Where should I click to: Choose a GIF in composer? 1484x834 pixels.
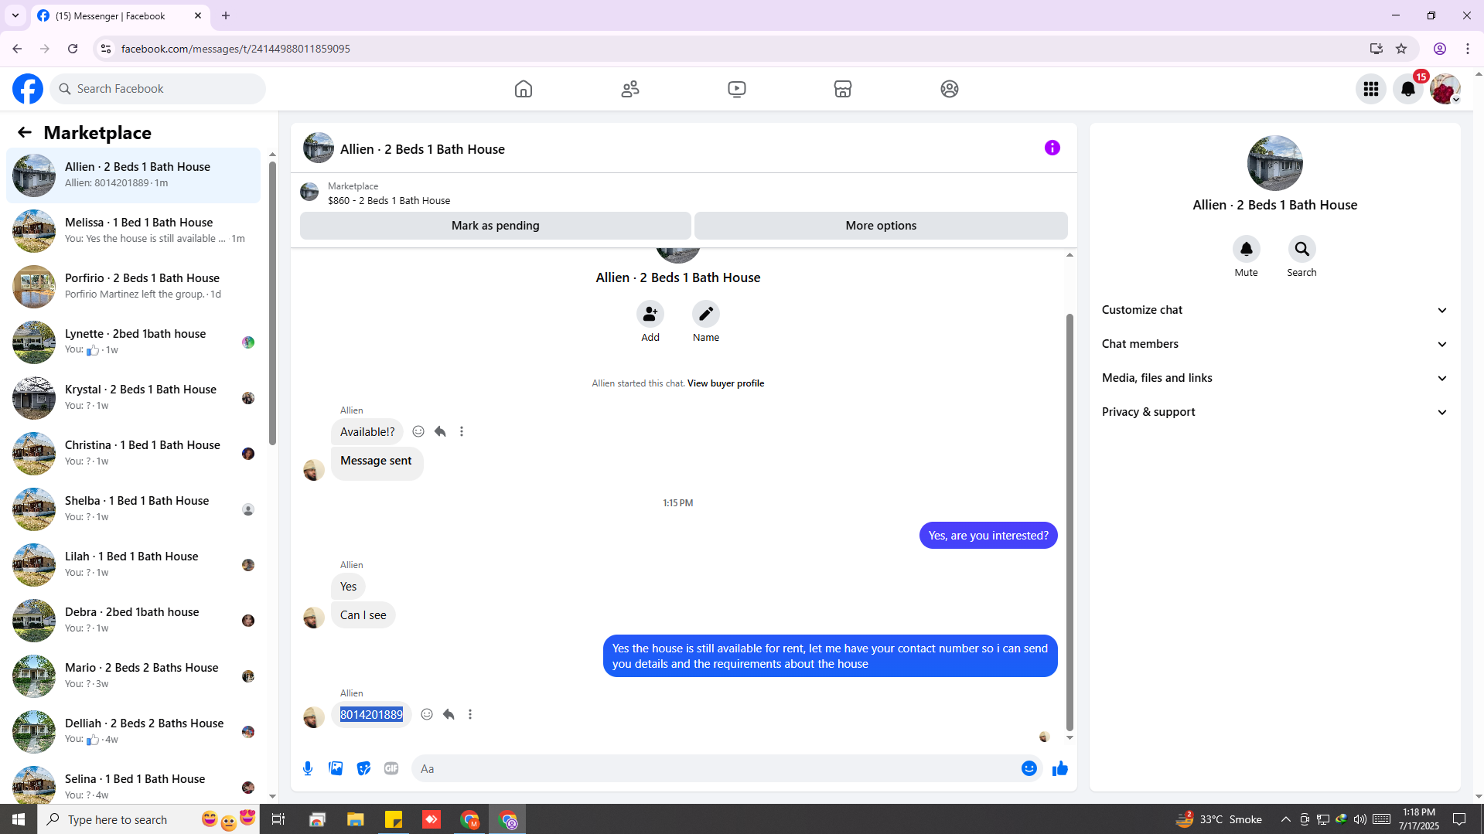(x=391, y=768)
